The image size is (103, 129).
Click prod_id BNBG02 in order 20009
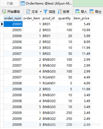click(x=50, y=119)
